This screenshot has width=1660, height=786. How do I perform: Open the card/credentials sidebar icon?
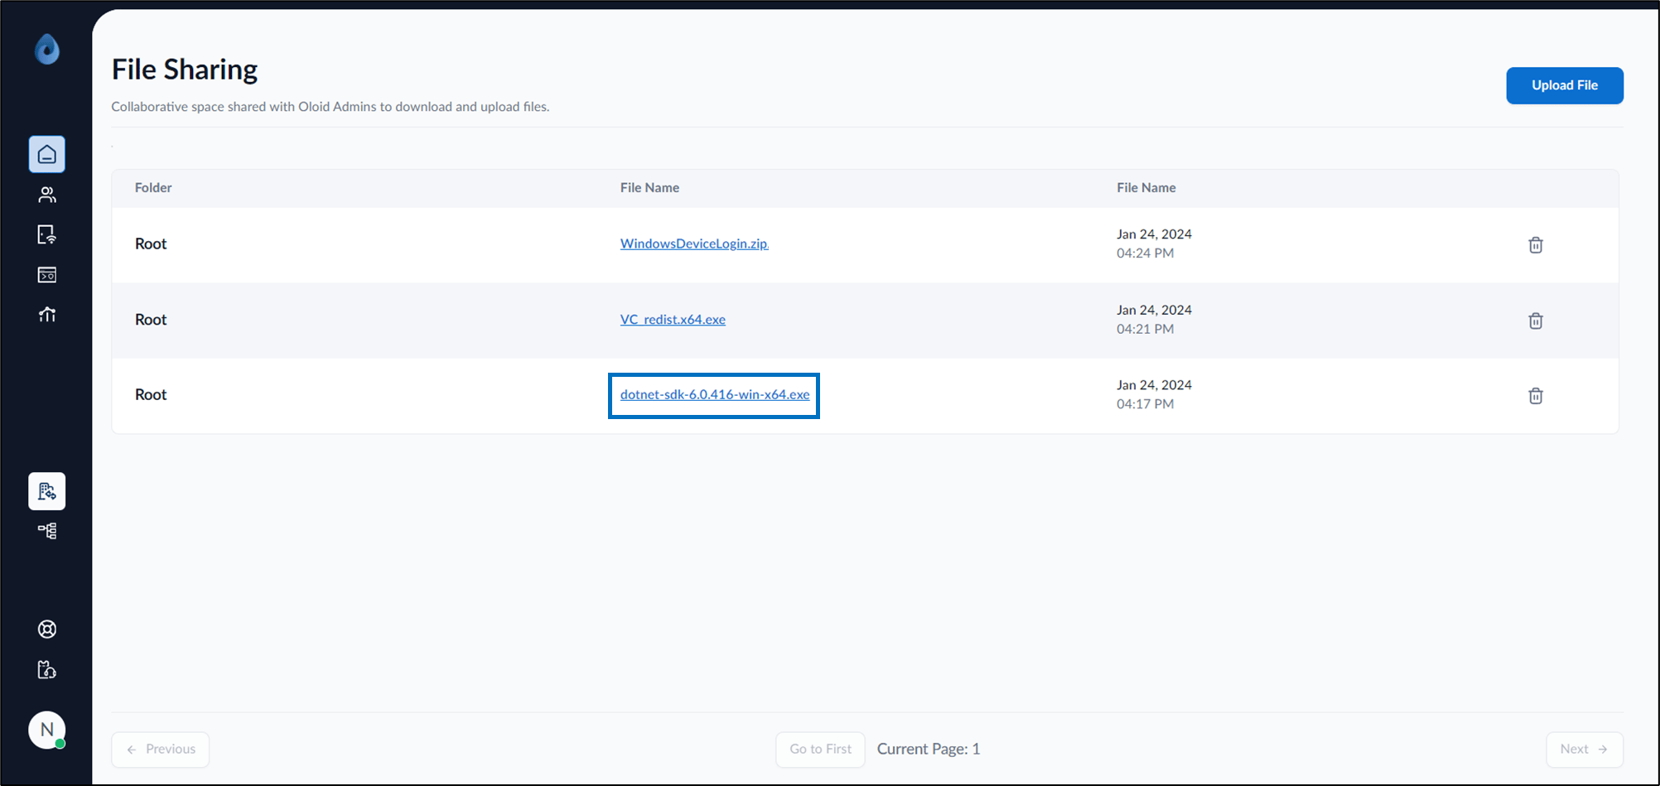click(47, 275)
